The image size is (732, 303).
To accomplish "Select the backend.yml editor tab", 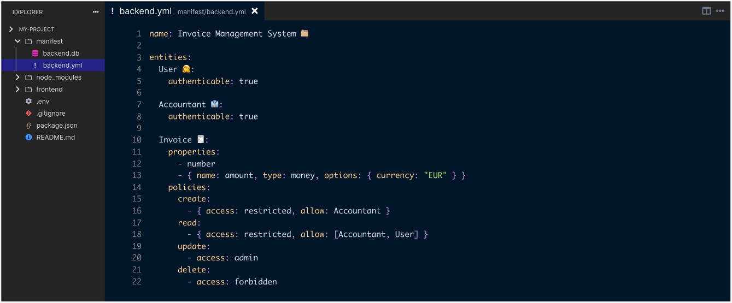I will [145, 11].
